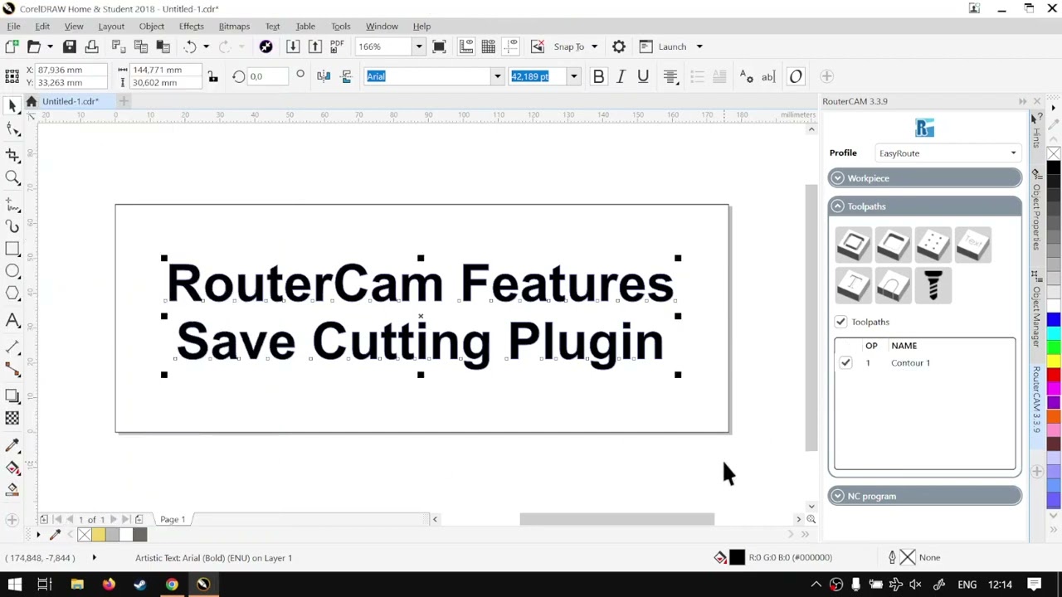1062x597 pixels.
Task: Mirror the selection horizontally
Action: (x=324, y=76)
